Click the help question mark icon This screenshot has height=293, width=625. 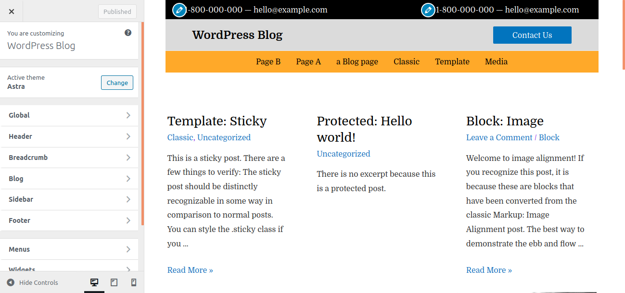[128, 33]
